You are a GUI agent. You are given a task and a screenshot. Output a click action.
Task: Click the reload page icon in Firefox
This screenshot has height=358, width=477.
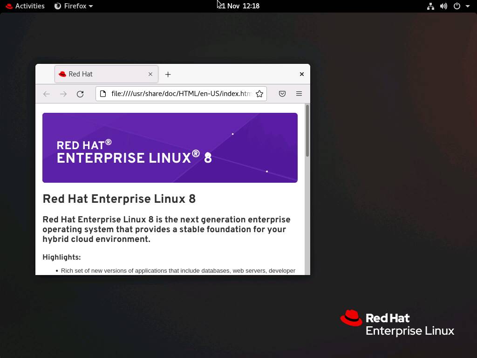80,94
